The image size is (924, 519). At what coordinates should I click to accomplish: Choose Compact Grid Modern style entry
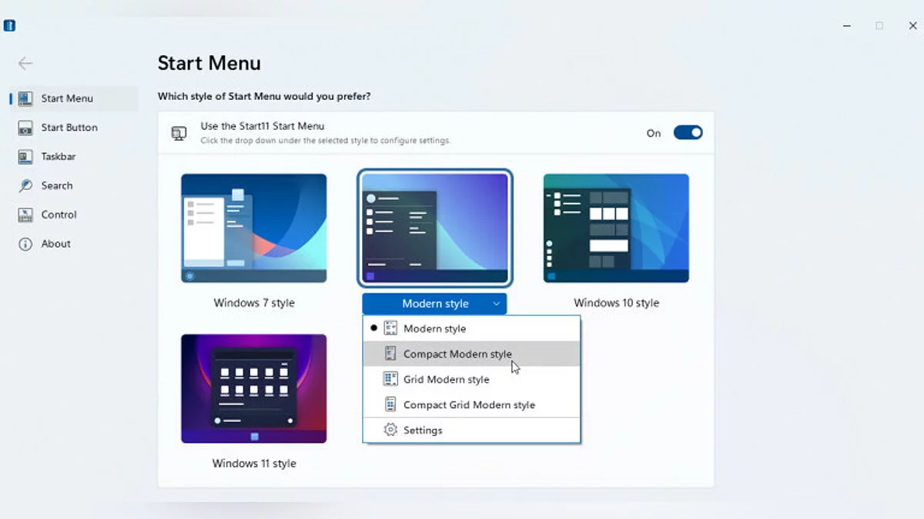[471, 404]
